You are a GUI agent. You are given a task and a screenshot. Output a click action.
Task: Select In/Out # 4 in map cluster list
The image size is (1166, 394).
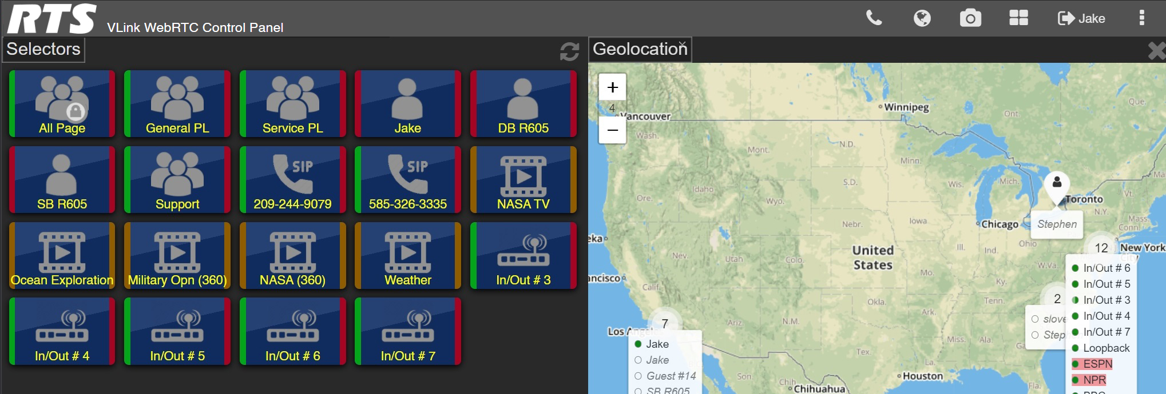click(x=1101, y=316)
